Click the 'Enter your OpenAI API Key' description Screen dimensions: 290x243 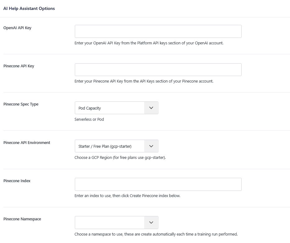pyautogui.click(x=149, y=43)
